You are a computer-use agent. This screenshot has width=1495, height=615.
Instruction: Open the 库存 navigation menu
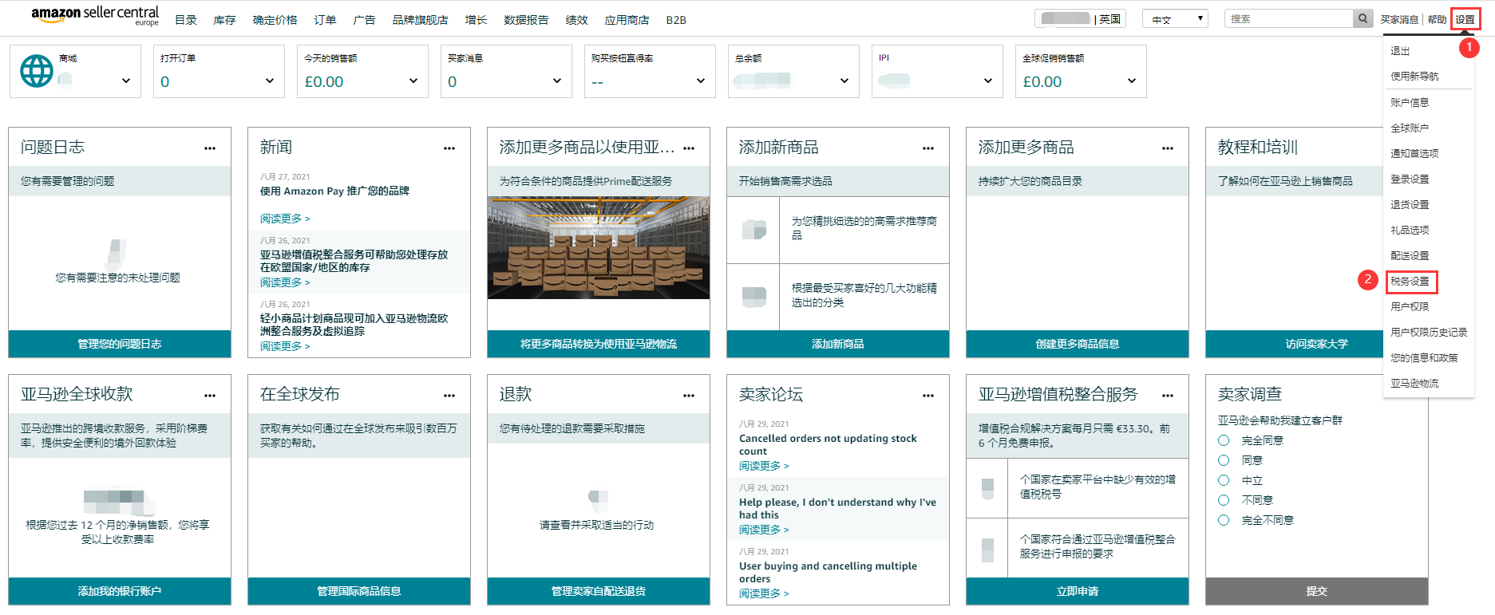[224, 20]
